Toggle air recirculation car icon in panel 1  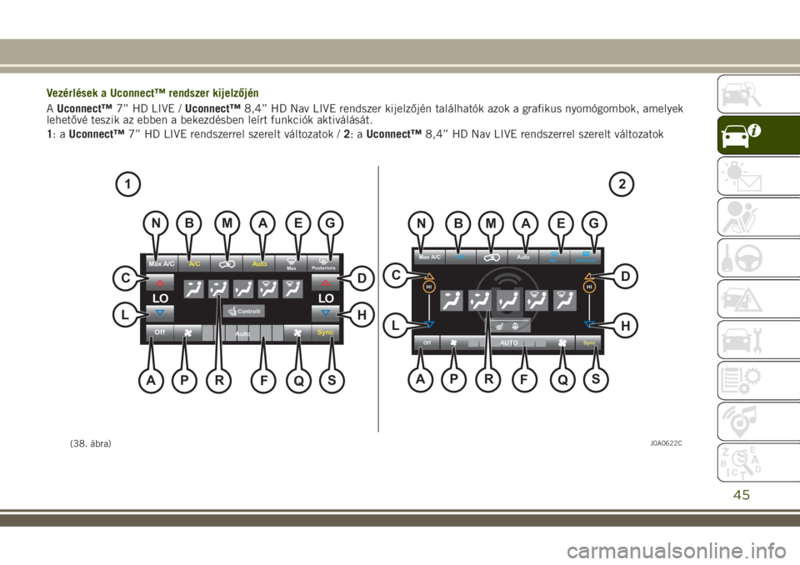[x=227, y=264]
